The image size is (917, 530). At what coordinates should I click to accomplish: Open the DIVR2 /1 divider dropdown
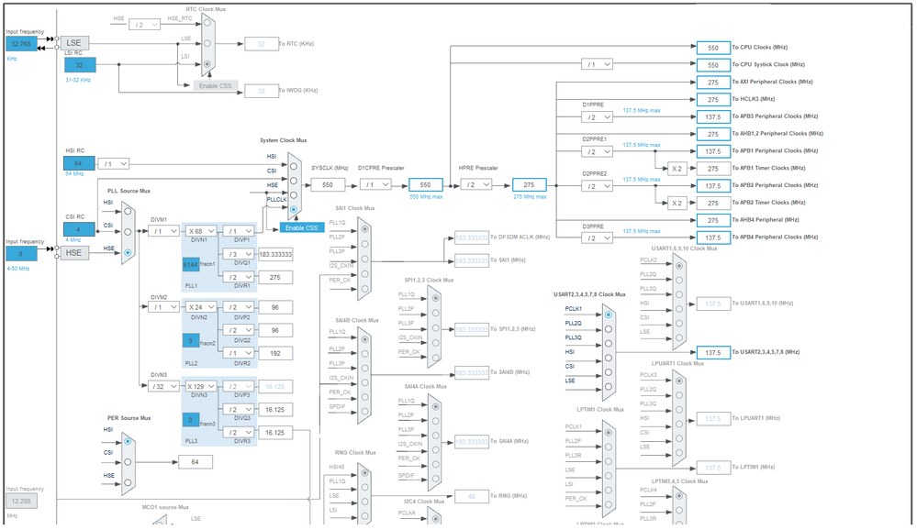[x=238, y=353]
